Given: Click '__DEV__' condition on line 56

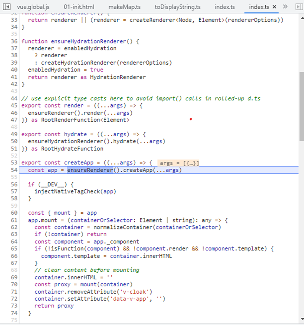Looking at the screenshot, I should (x=53, y=184).
